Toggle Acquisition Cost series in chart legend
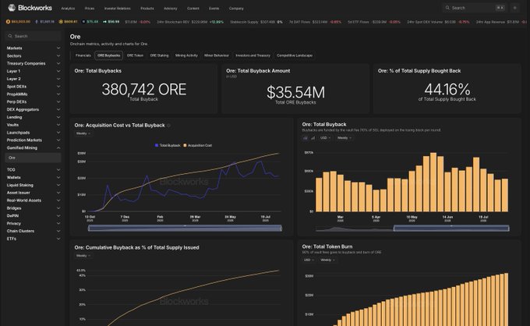This screenshot has width=530, height=326. pos(197,145)
